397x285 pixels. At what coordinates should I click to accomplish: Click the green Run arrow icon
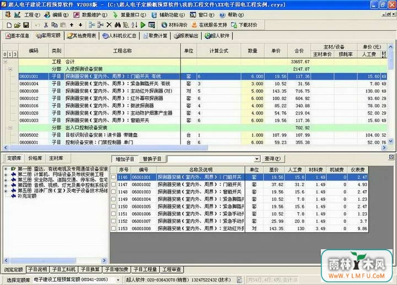[143, 25]
